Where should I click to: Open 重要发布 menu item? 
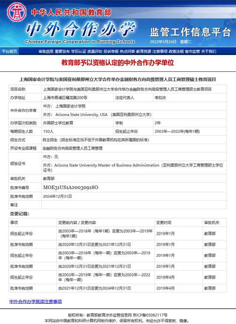[x=62, y=51]
